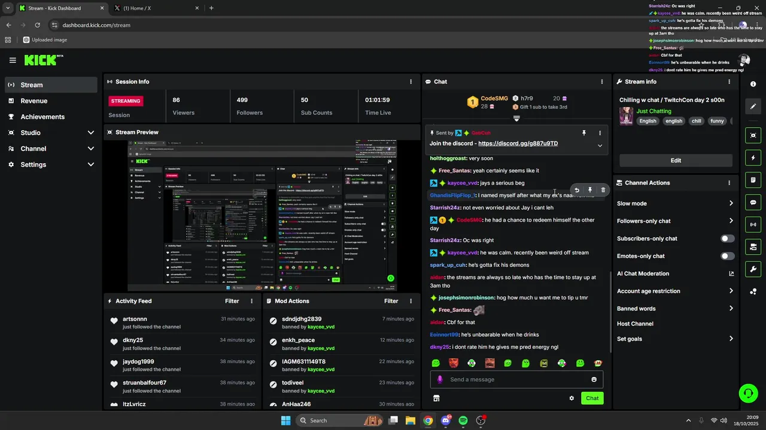The image size is (766, 430).
Task: Open Session Info panel options menu
Action: click(411, 82)
